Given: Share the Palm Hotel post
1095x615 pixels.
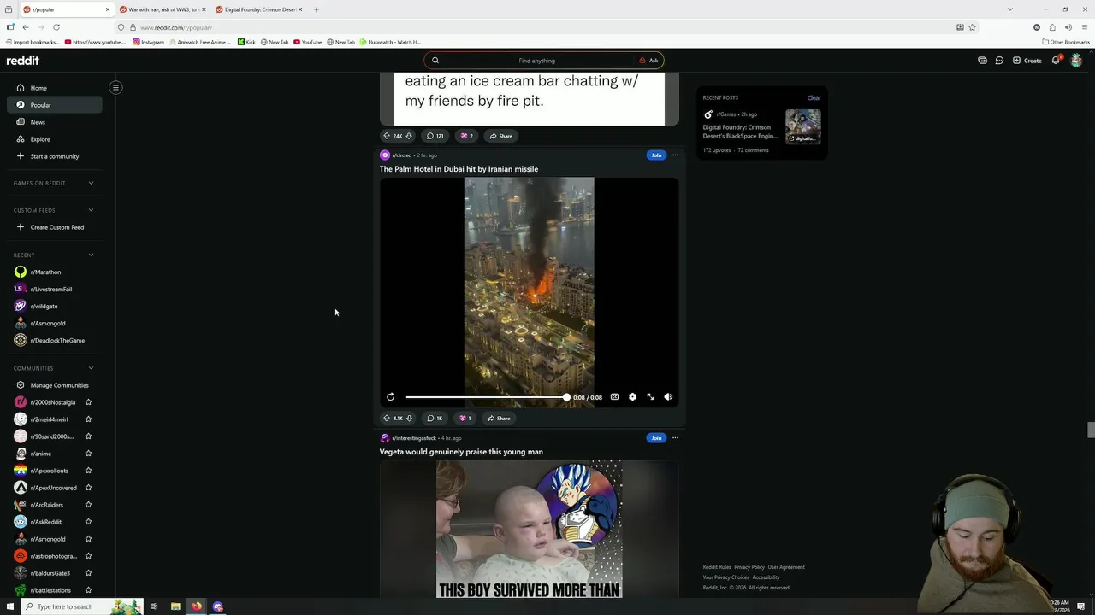Looking at the screenshot, I should pyautogui.click(x=499, y=419).
